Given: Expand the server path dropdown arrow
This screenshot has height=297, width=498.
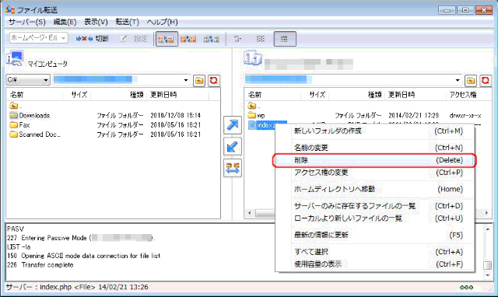Looking at the screenshot, I should tap(458, 80).
